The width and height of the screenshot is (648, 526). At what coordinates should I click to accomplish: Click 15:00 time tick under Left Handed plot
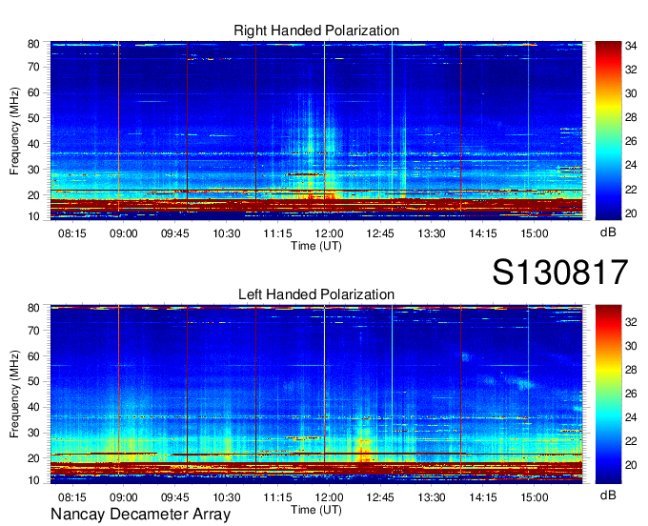click(x=534, y=497)
